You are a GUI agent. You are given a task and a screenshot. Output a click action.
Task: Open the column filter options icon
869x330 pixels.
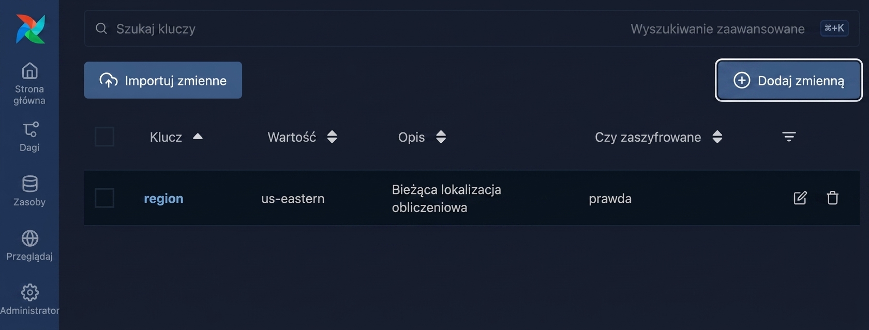pyautogui.click(x=789, y=137)
